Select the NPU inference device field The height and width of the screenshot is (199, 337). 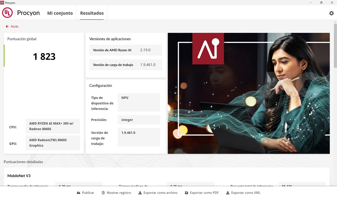click(139, 102)
